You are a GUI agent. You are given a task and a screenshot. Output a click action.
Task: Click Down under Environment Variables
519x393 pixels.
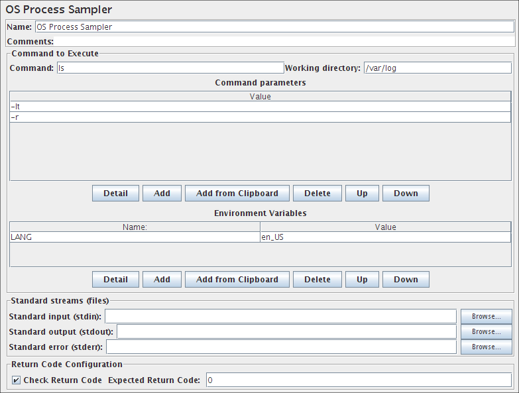coord(406,280)
